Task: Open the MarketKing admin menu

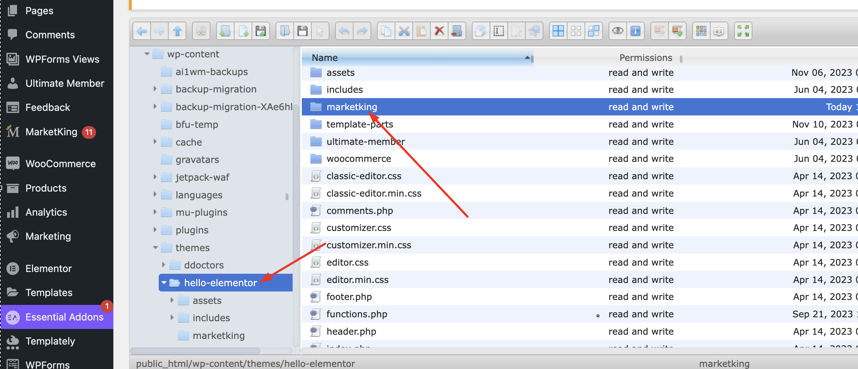Action: coord(57,132)
